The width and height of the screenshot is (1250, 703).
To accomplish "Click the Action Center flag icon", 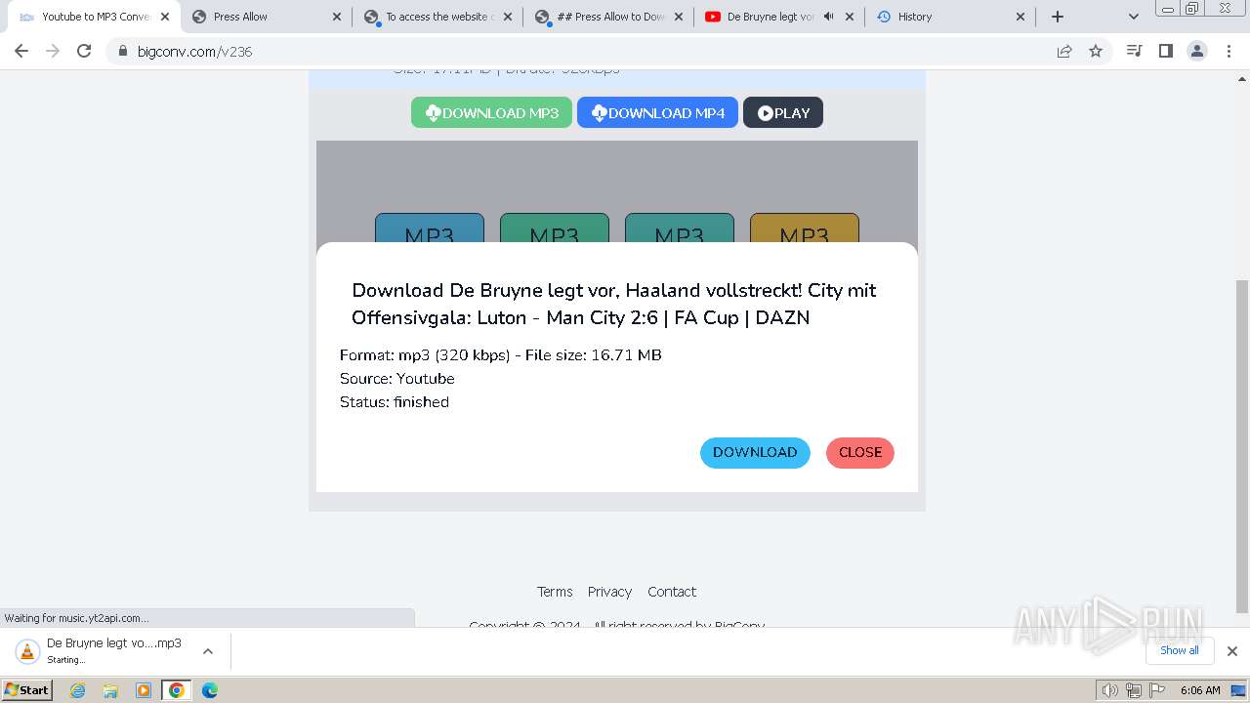I will point(1156,690).
